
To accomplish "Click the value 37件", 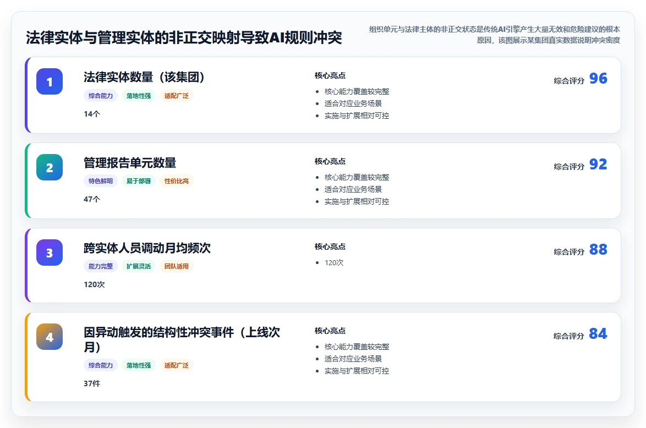I will pos(92,383).
